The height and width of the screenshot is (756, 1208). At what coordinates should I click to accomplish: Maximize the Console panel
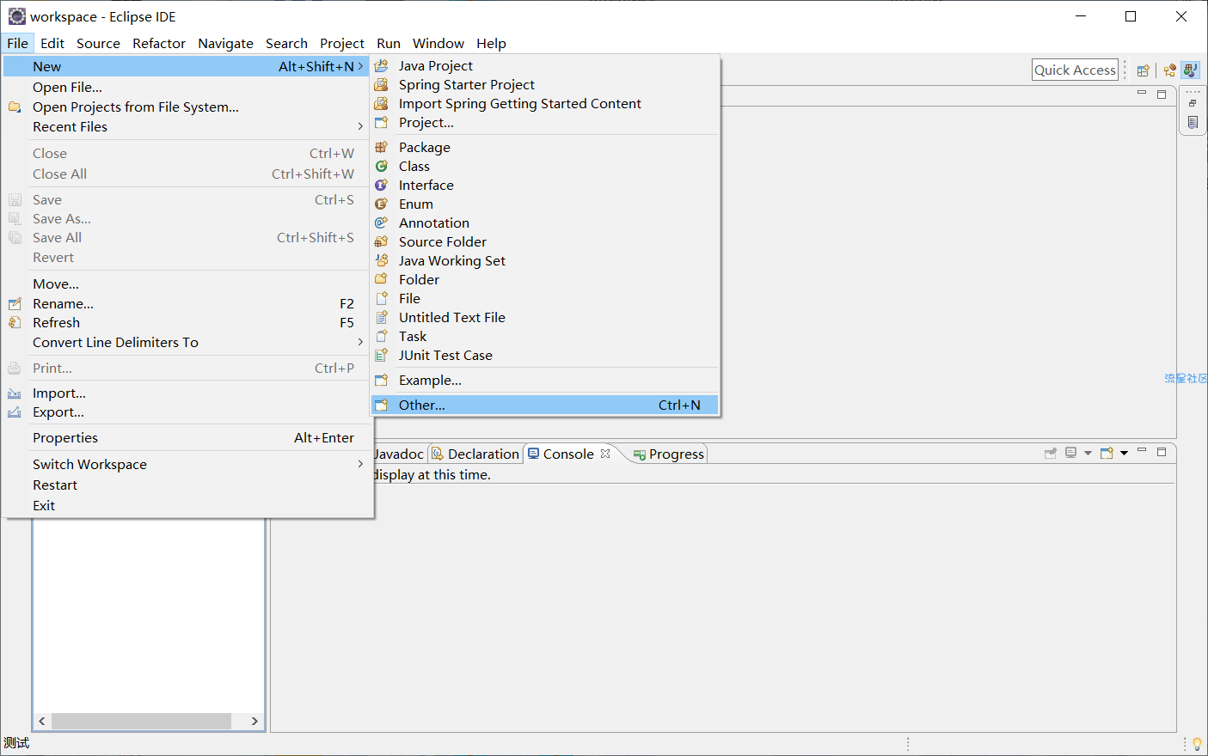(x=1162, y=451)
